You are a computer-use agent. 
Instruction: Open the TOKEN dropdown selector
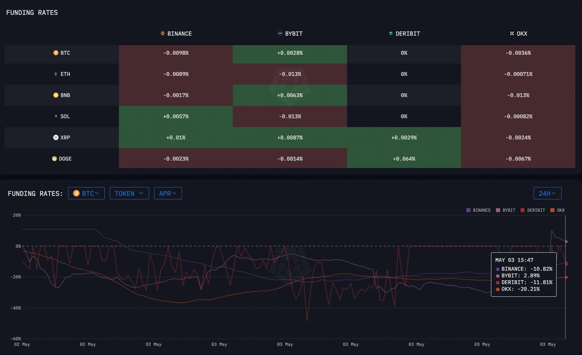click(129, 194)
